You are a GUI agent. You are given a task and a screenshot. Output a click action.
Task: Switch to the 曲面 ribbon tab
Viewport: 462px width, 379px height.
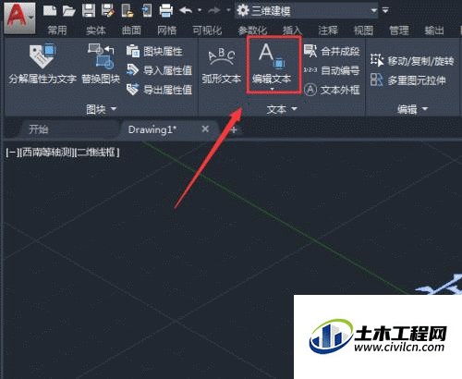click(131, 31)
